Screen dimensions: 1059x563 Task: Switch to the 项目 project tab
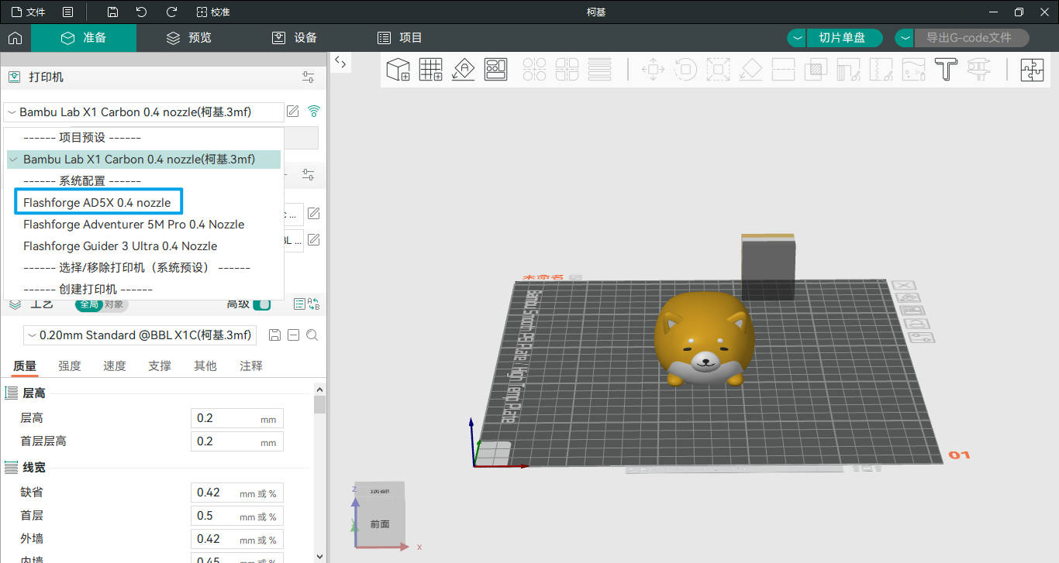tap(399, 38)
